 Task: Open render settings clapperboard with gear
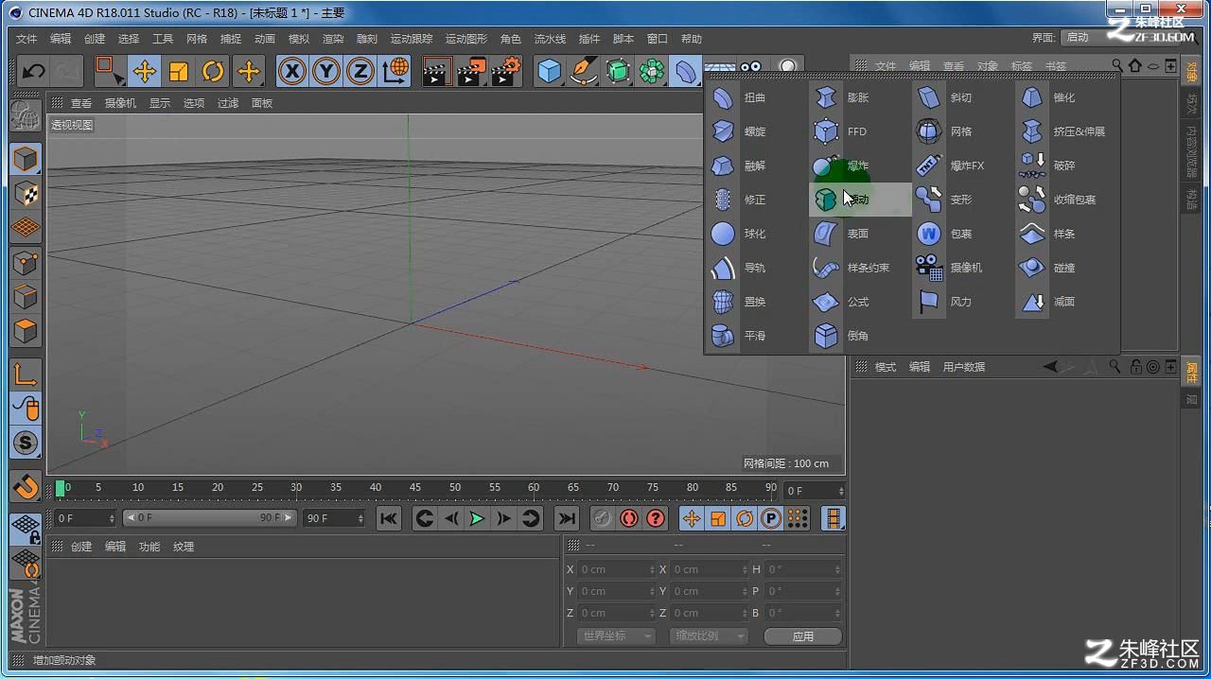(506, 71)
